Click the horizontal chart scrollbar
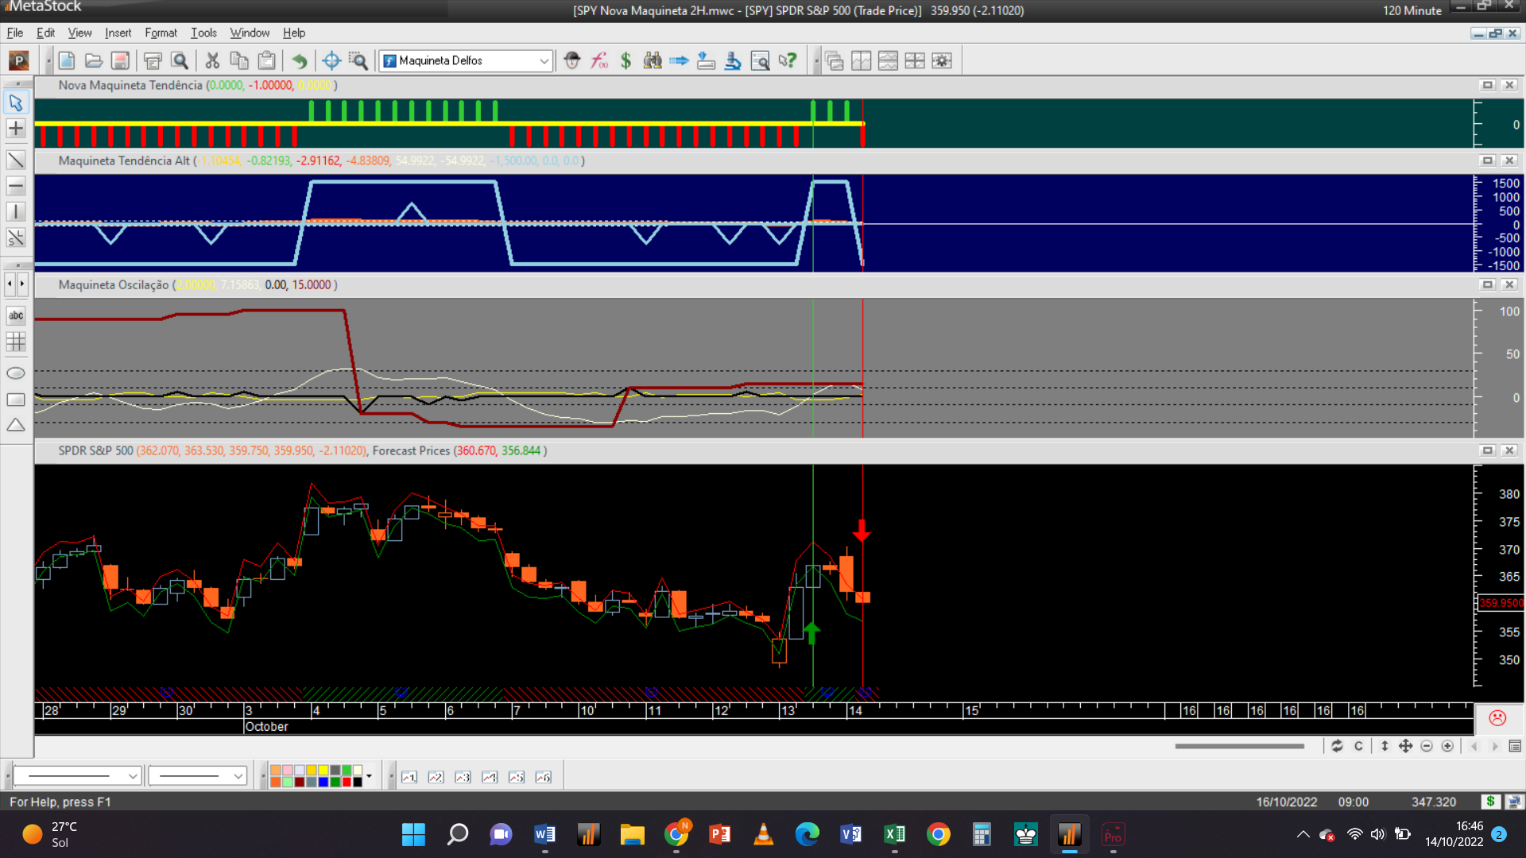The image size is (1526, 858). point(1239,746)
